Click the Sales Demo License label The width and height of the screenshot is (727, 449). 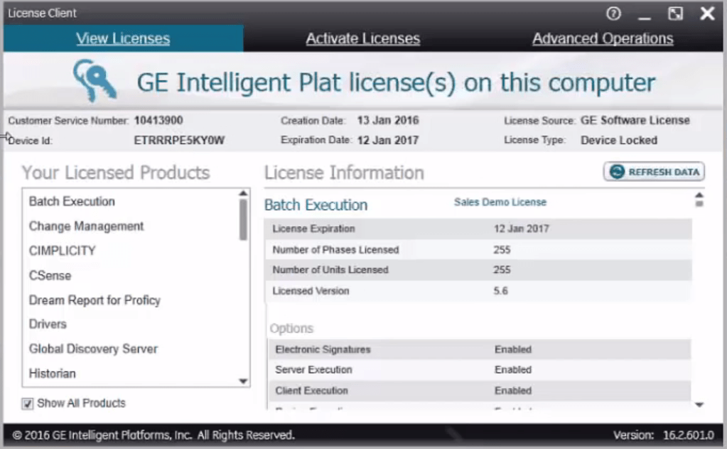(500, 202)
